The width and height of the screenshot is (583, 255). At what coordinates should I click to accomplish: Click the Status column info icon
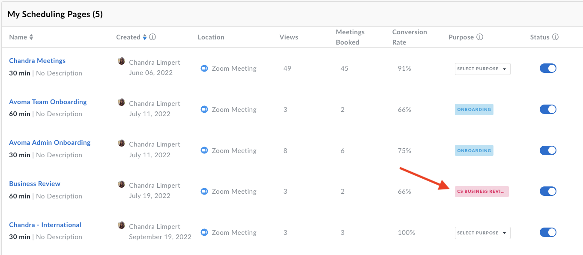click(556, 37)
